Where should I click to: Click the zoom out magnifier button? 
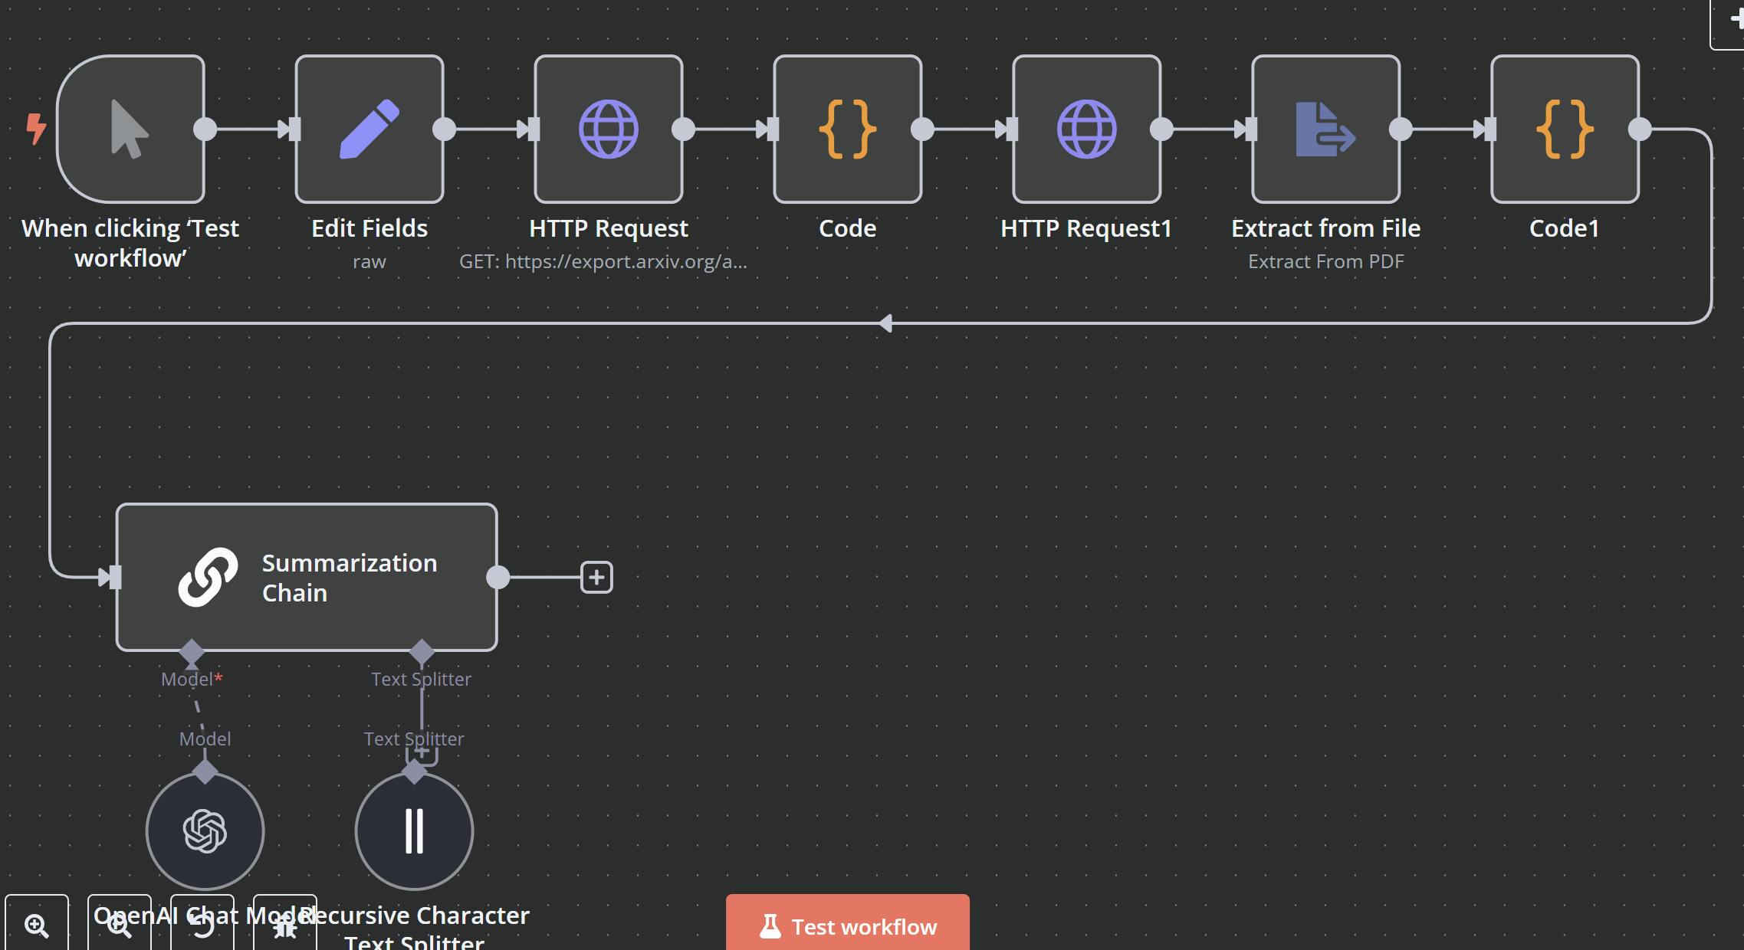click(119, 925)
